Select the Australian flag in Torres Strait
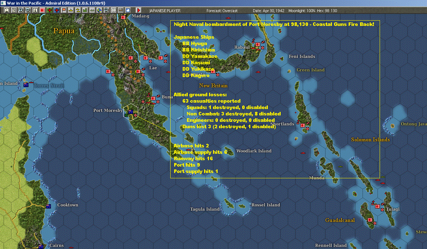The image size is (427, 249). coord(26,85)
